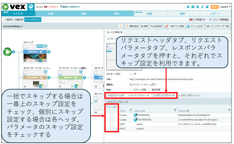Click the wrench tool icon
This screenshot has height=144, width=234.
click(x=202, y=7)
